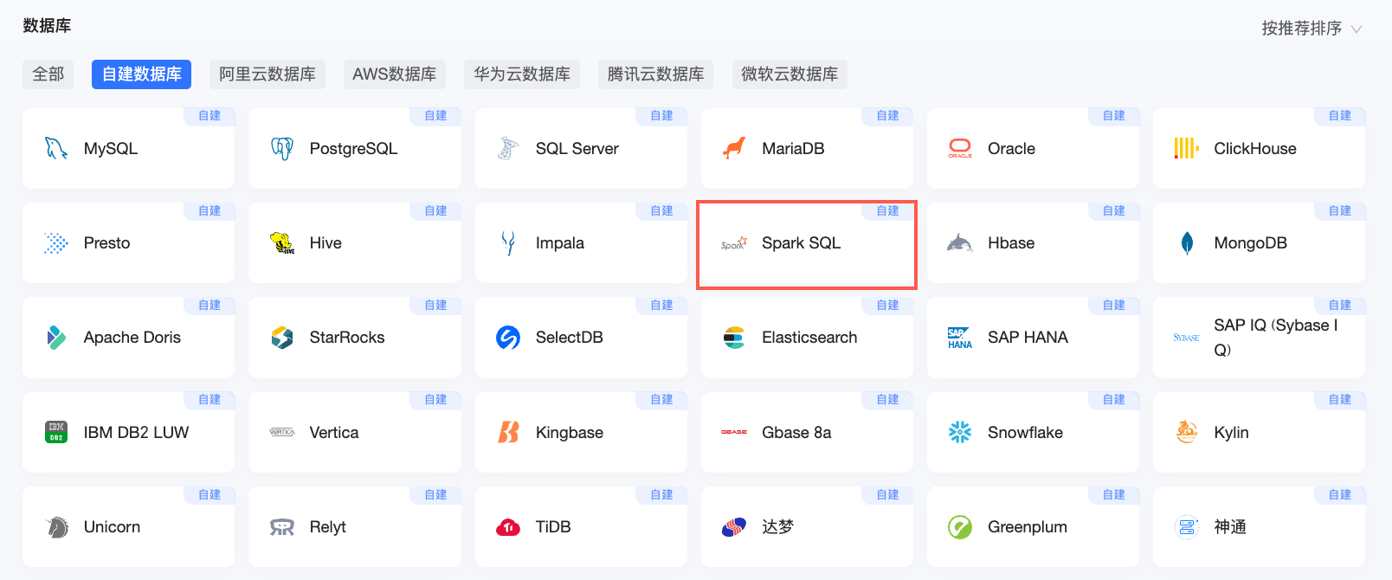Click the IBM DB2 LUW label text

tap(136, 433)
